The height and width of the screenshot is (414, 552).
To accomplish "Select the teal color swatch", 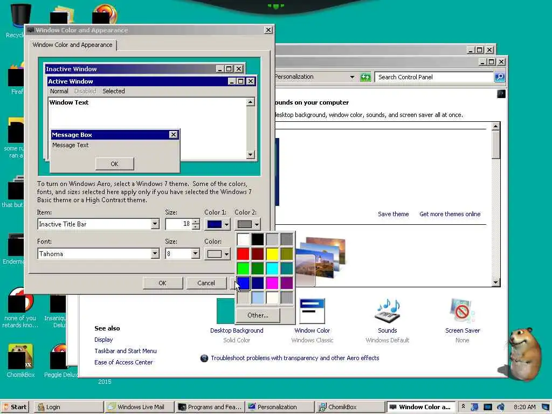I will pos(287,268).
